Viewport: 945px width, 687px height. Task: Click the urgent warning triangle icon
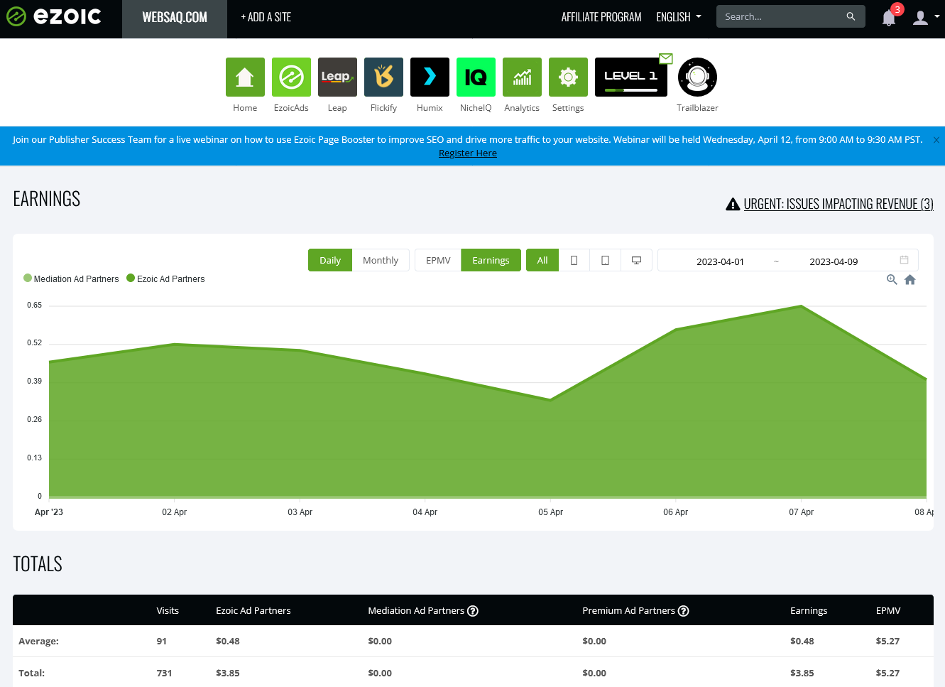[733, 205]
